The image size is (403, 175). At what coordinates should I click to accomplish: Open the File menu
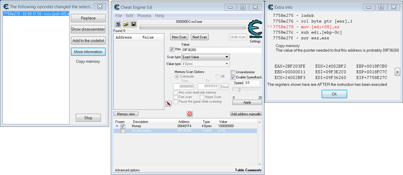pyautogui.click(x=118, y=16)
